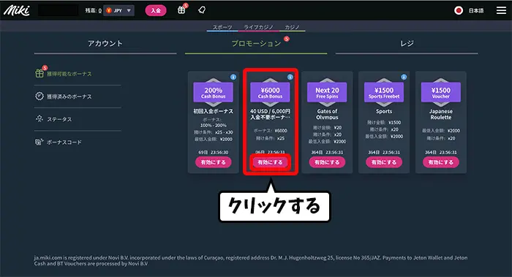512x277 pixels.
Task: Switch to the アカウント tab
Action: 105,43
